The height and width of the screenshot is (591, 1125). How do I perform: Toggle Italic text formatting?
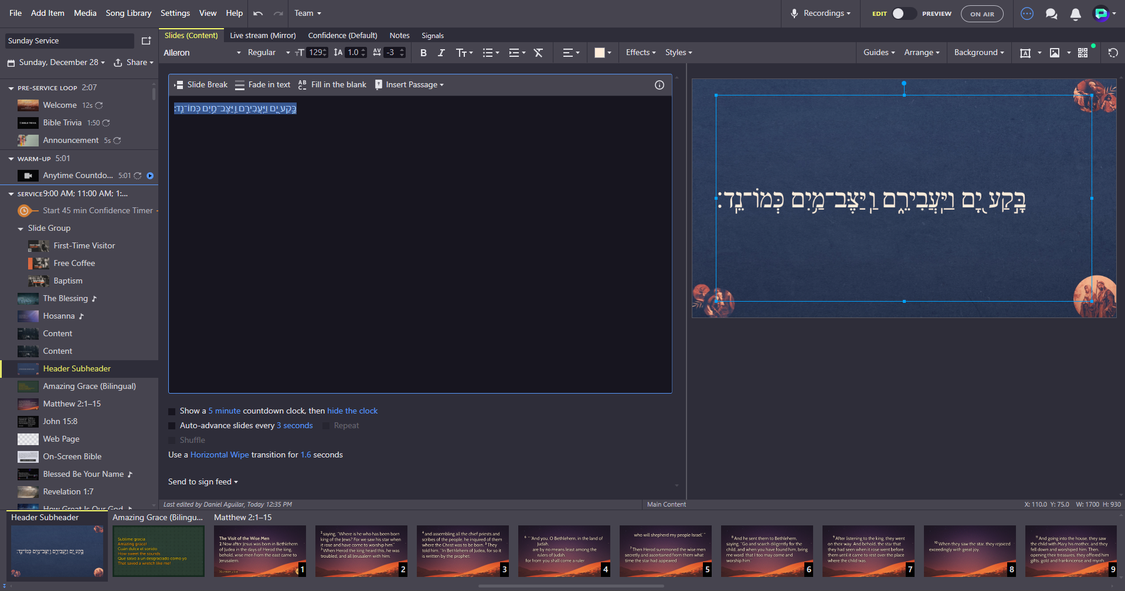(x=441, y=53)
